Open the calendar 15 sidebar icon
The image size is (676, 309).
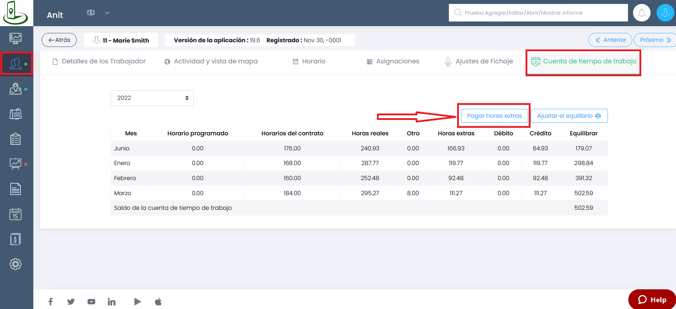click(x=15, y=214)
